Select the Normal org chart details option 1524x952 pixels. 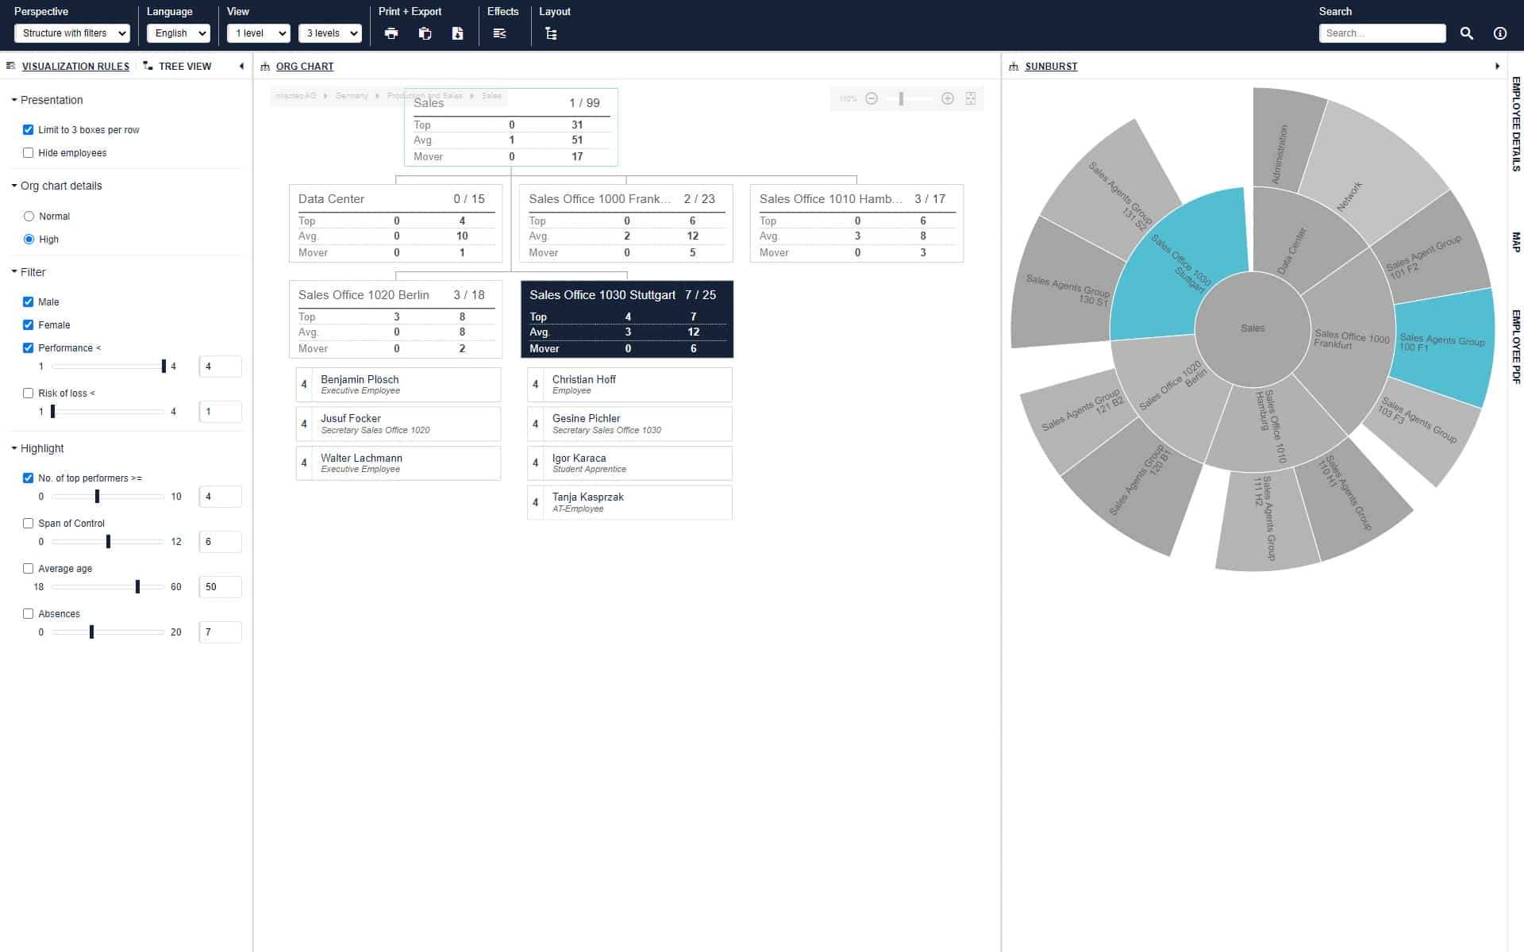click(29, 216)
